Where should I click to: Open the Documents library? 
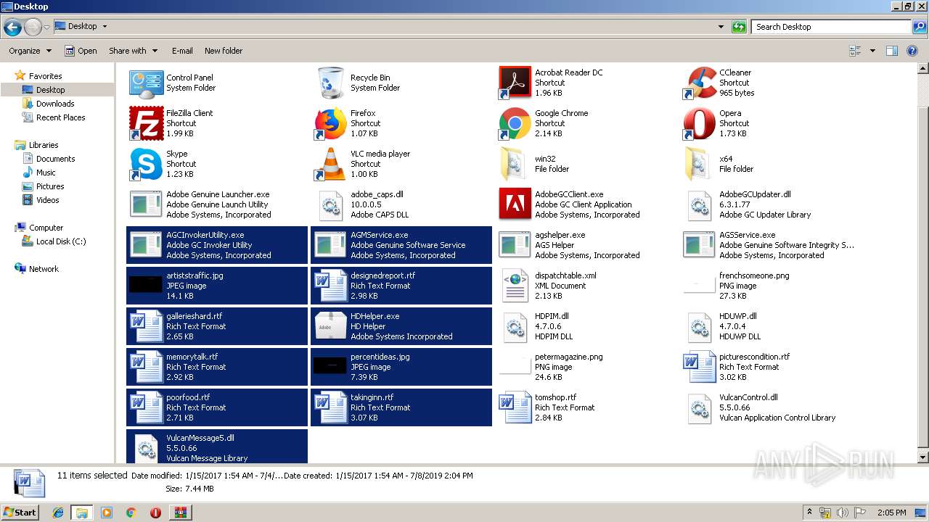(x=55, y=159)
